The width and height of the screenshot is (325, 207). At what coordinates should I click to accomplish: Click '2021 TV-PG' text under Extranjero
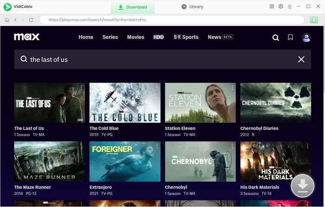point(101,194)
